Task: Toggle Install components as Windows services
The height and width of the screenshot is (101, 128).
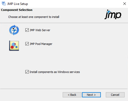Action: pyautogui.click(x=27, y=72)
